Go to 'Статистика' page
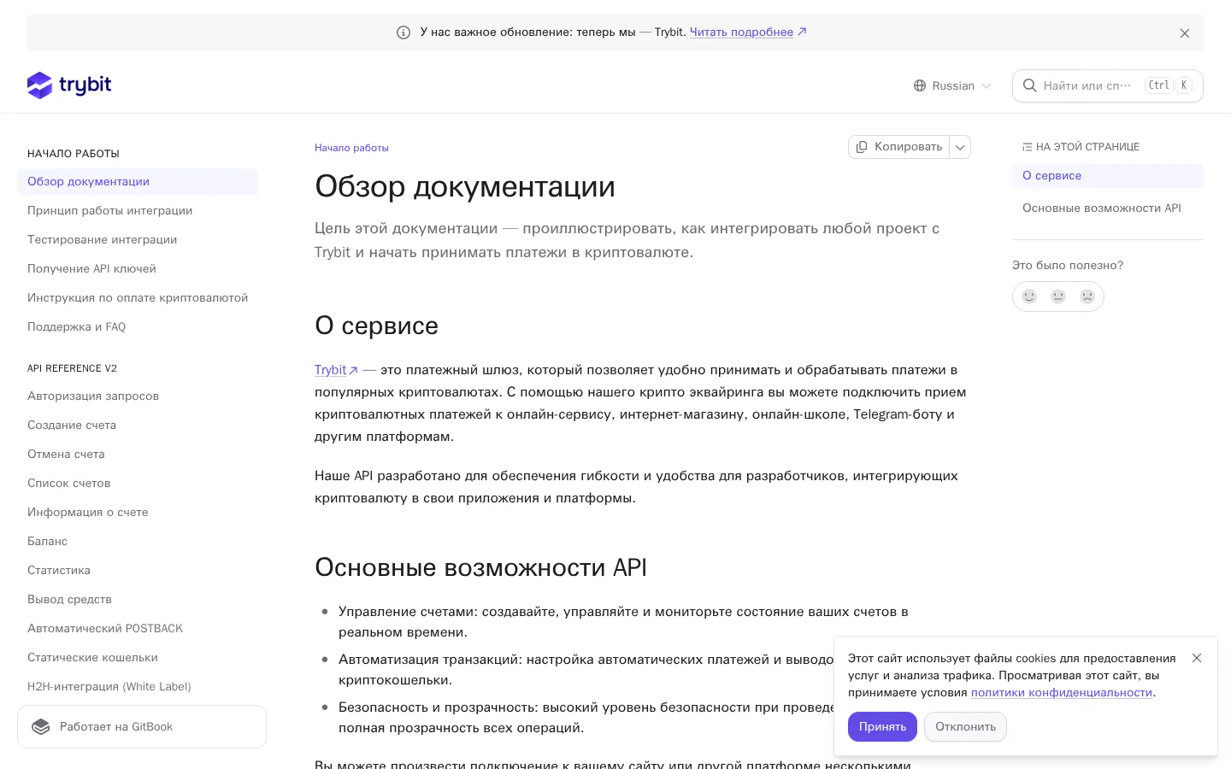 click(138, 570)
